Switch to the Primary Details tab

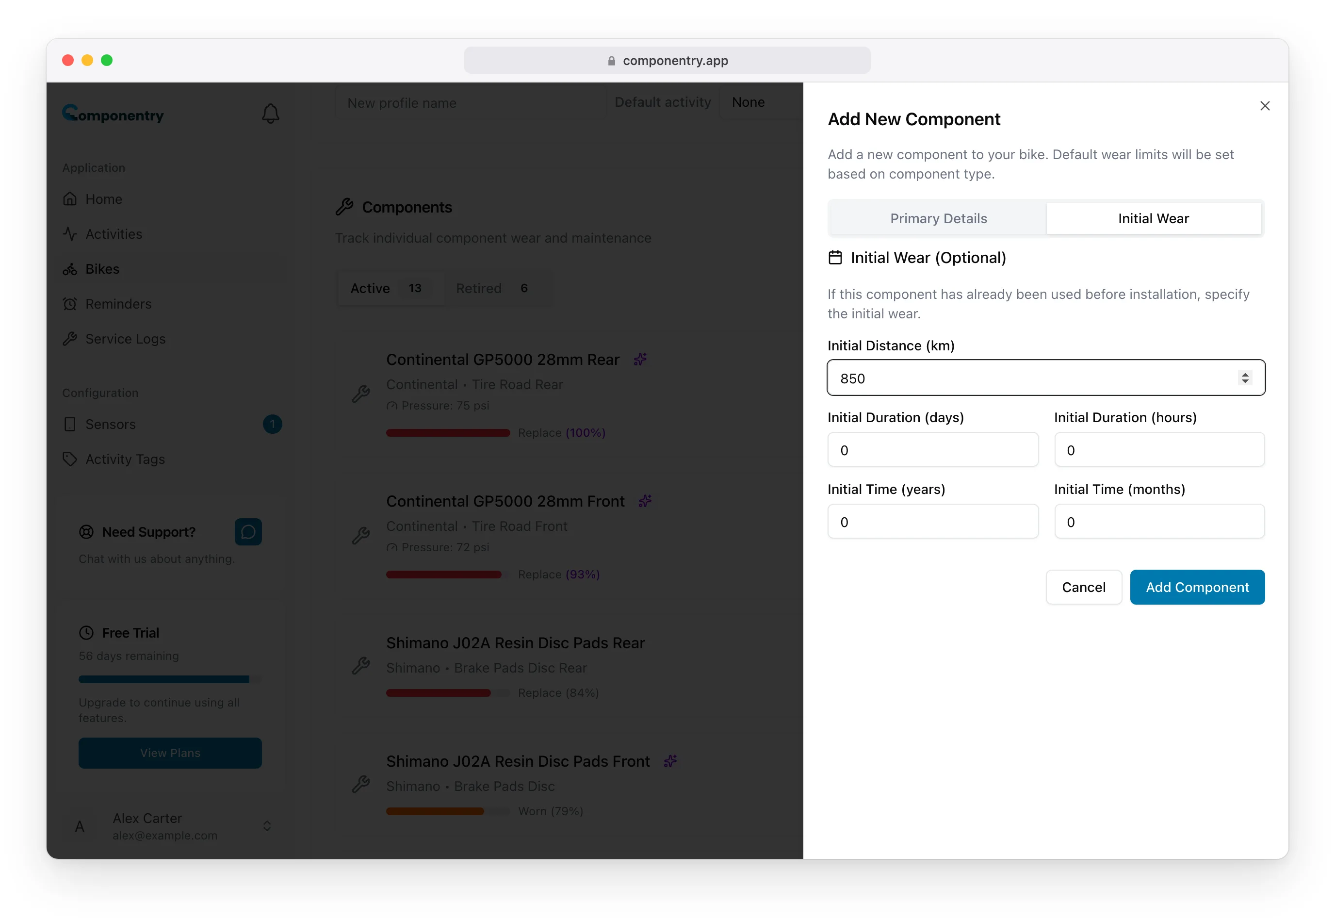point(938,218)
